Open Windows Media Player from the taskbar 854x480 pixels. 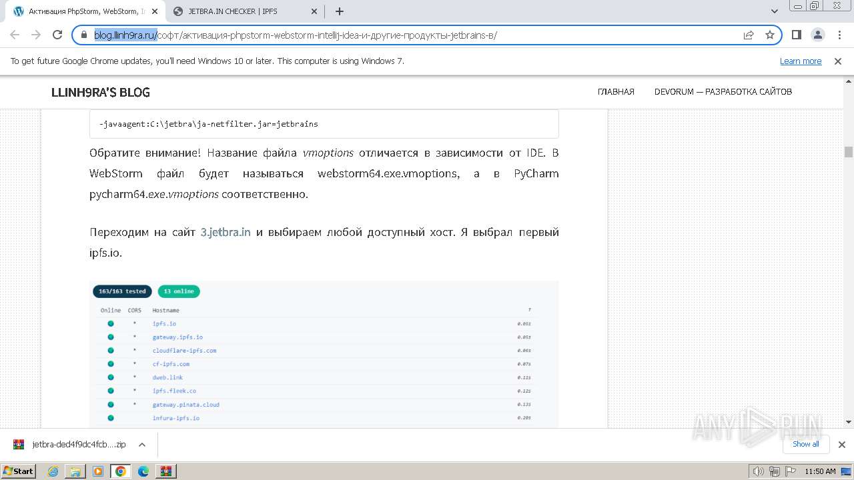(x=98, y=471)
